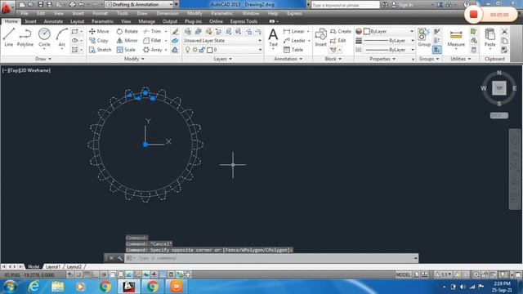Open the Dimension menu
The height and width of the screenshot is (294, 523).
167,13
